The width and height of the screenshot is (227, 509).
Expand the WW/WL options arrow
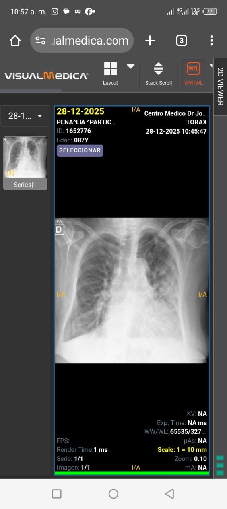pos(211,66)
